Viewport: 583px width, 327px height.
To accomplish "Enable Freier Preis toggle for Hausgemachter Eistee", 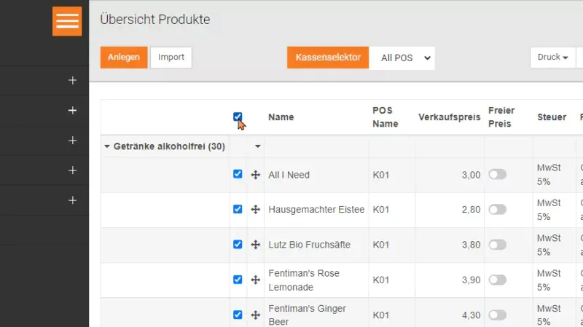I will point(497,210).
